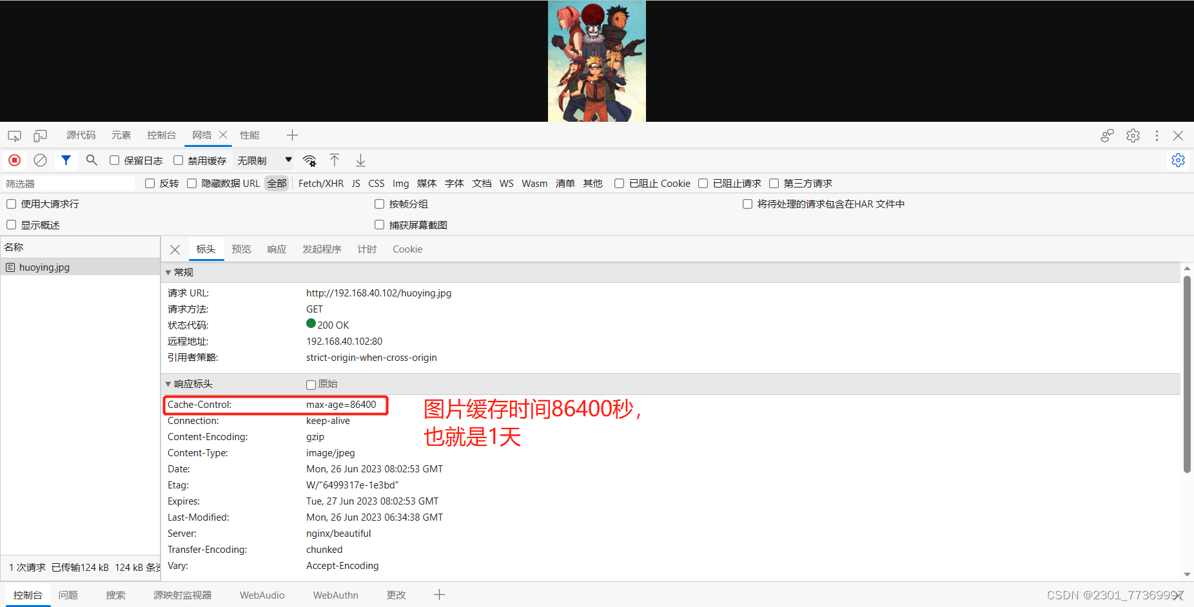The image size is (1194, 607).
Task: Export HAR file with download arrow
Action: [360, 160]
